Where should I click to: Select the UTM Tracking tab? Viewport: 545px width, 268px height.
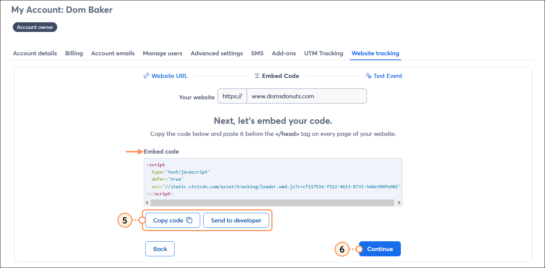pos(323,53)
